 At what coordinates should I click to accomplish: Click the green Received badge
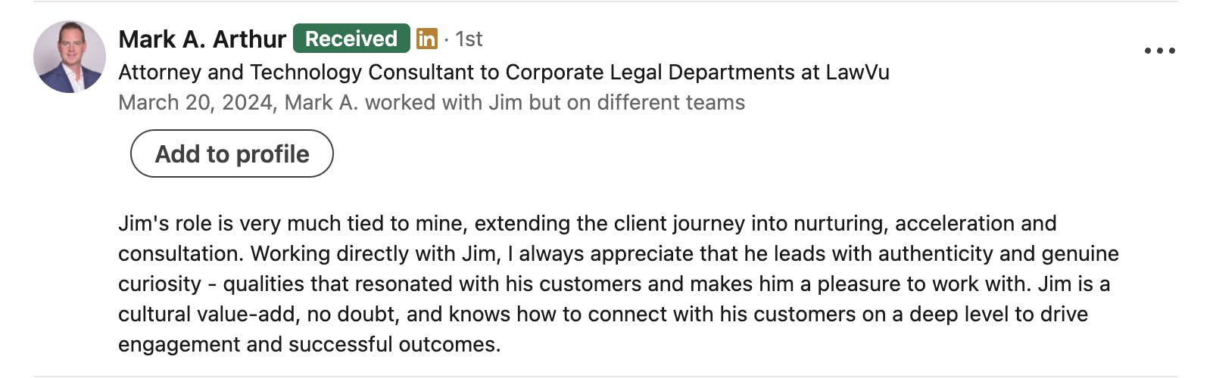tap(351, 39)
